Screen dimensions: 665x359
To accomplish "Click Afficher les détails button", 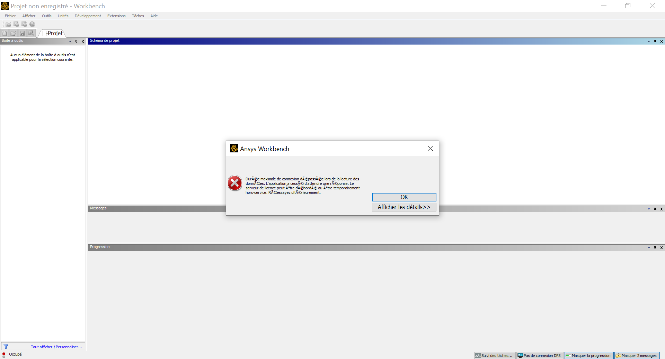I will (x=404, y=207).
